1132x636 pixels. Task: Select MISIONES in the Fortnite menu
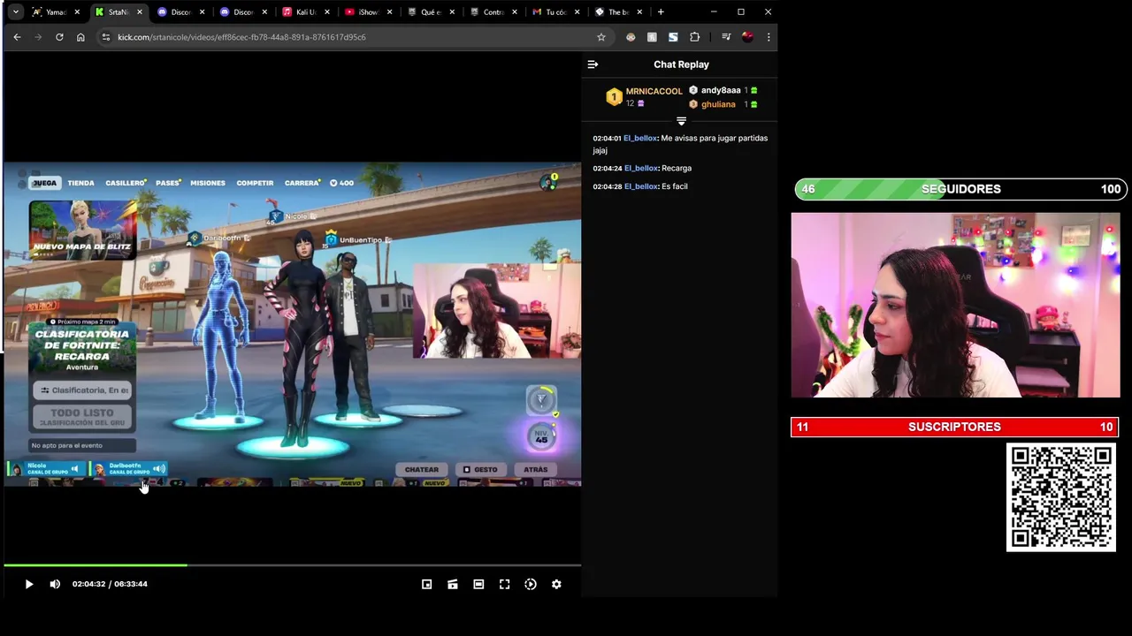tap(208, 183)
